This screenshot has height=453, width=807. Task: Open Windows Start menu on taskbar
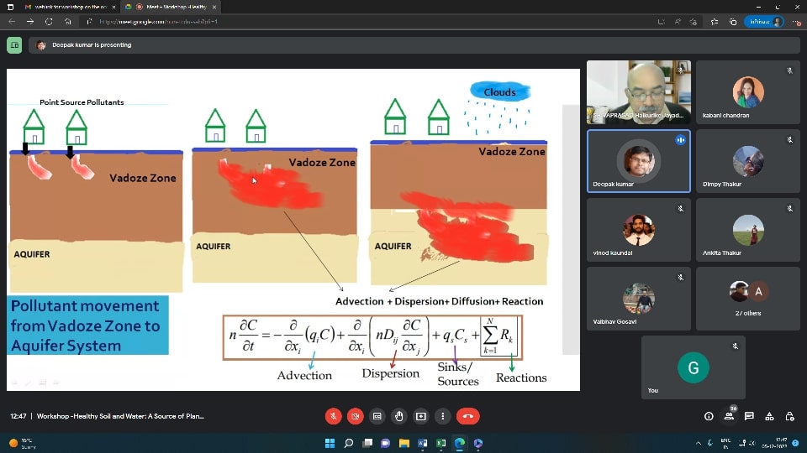330,442
